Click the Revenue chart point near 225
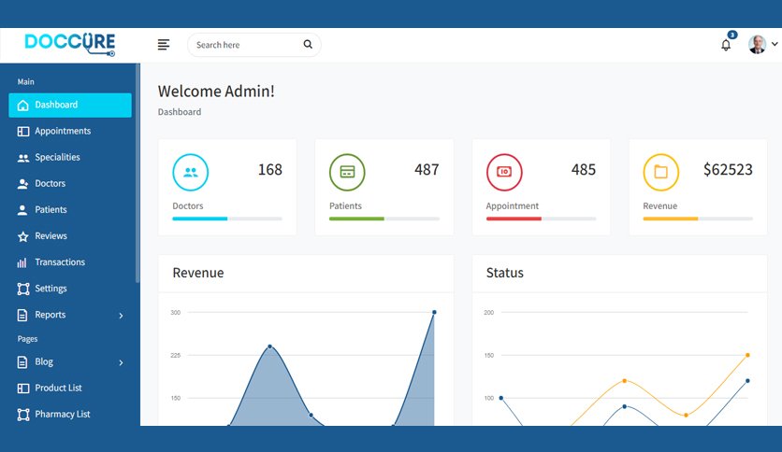The height and width of the screenshot is (452, 782). pyautogui.click(x=269, y=346)
